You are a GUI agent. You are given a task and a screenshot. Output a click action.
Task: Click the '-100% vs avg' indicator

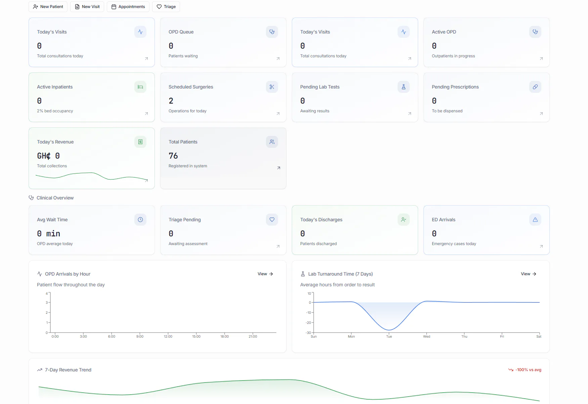coord(525,370)
